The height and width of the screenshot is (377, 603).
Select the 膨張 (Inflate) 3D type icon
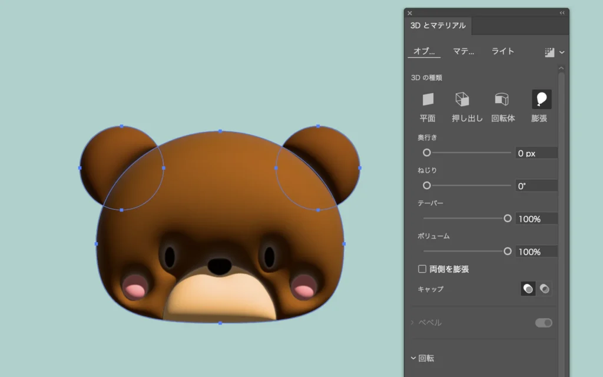pos(541,100)
